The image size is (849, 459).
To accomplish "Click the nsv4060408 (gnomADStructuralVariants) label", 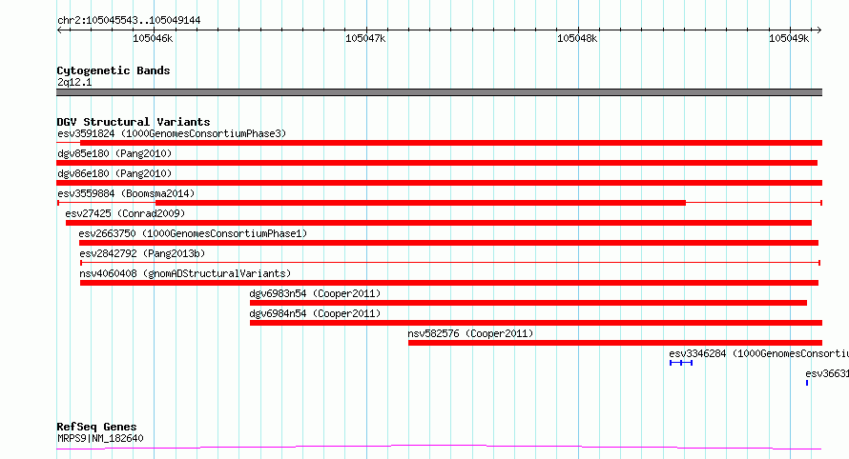I will [185, 273].
